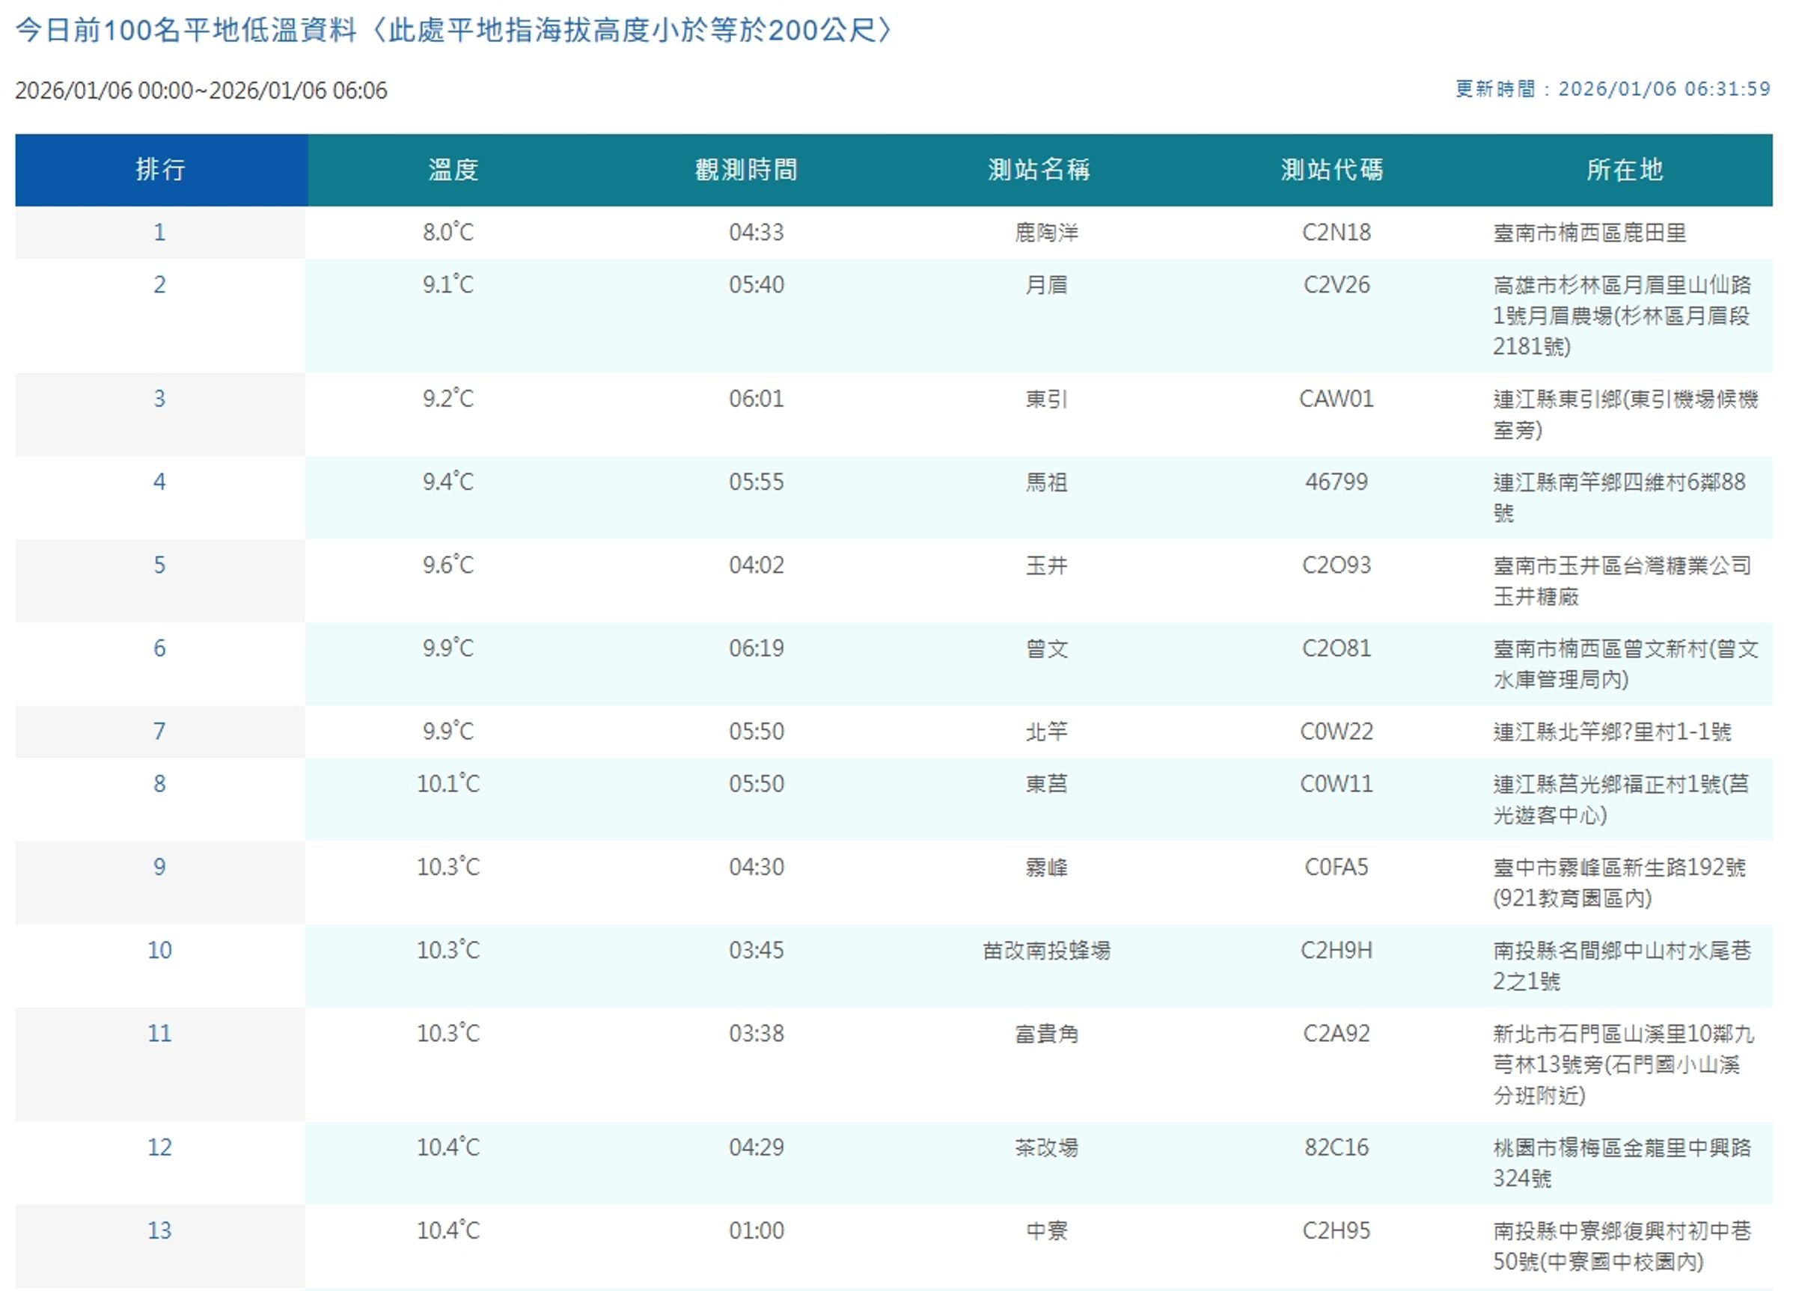Select station name 曾文
Viewport: 1796px width, 1291px height.
1046,648
